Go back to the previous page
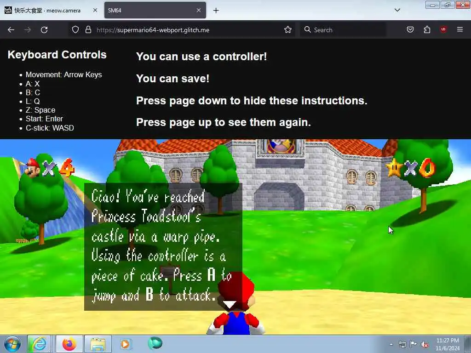The width and height of the screenshot is (471, 353). point(11,30)
